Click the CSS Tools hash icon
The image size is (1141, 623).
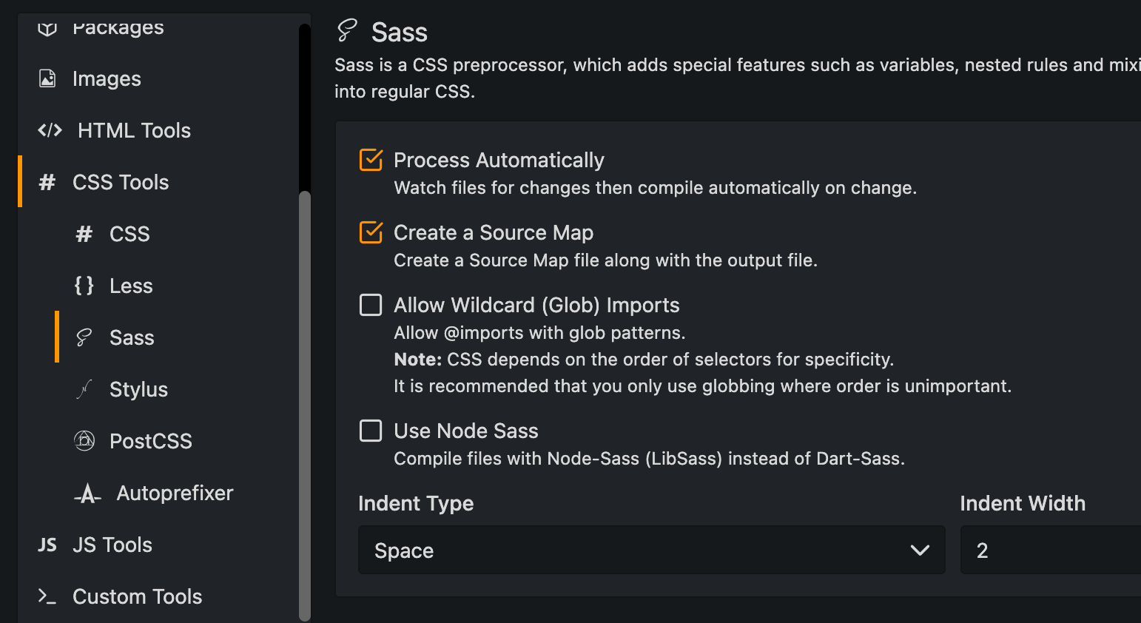(47, 182)
